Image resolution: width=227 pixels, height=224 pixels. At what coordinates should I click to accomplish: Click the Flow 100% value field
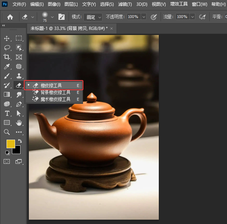coord(182,17)
